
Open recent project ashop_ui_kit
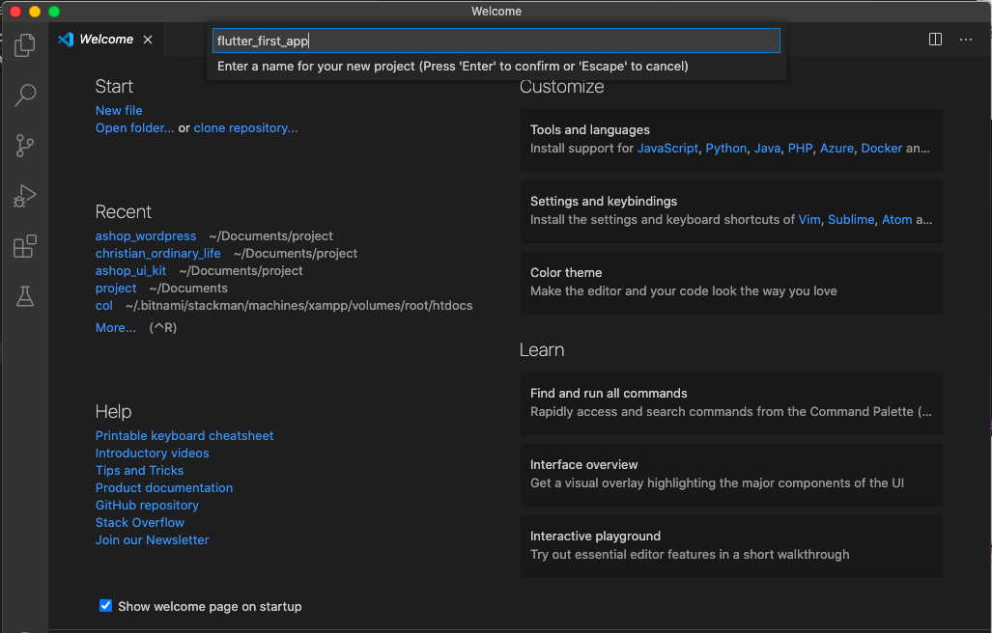(131, 270)
